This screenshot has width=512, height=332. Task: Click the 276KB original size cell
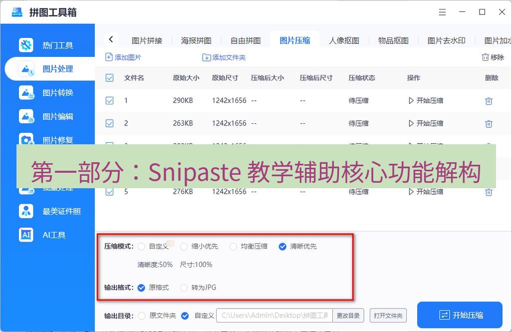183,192
